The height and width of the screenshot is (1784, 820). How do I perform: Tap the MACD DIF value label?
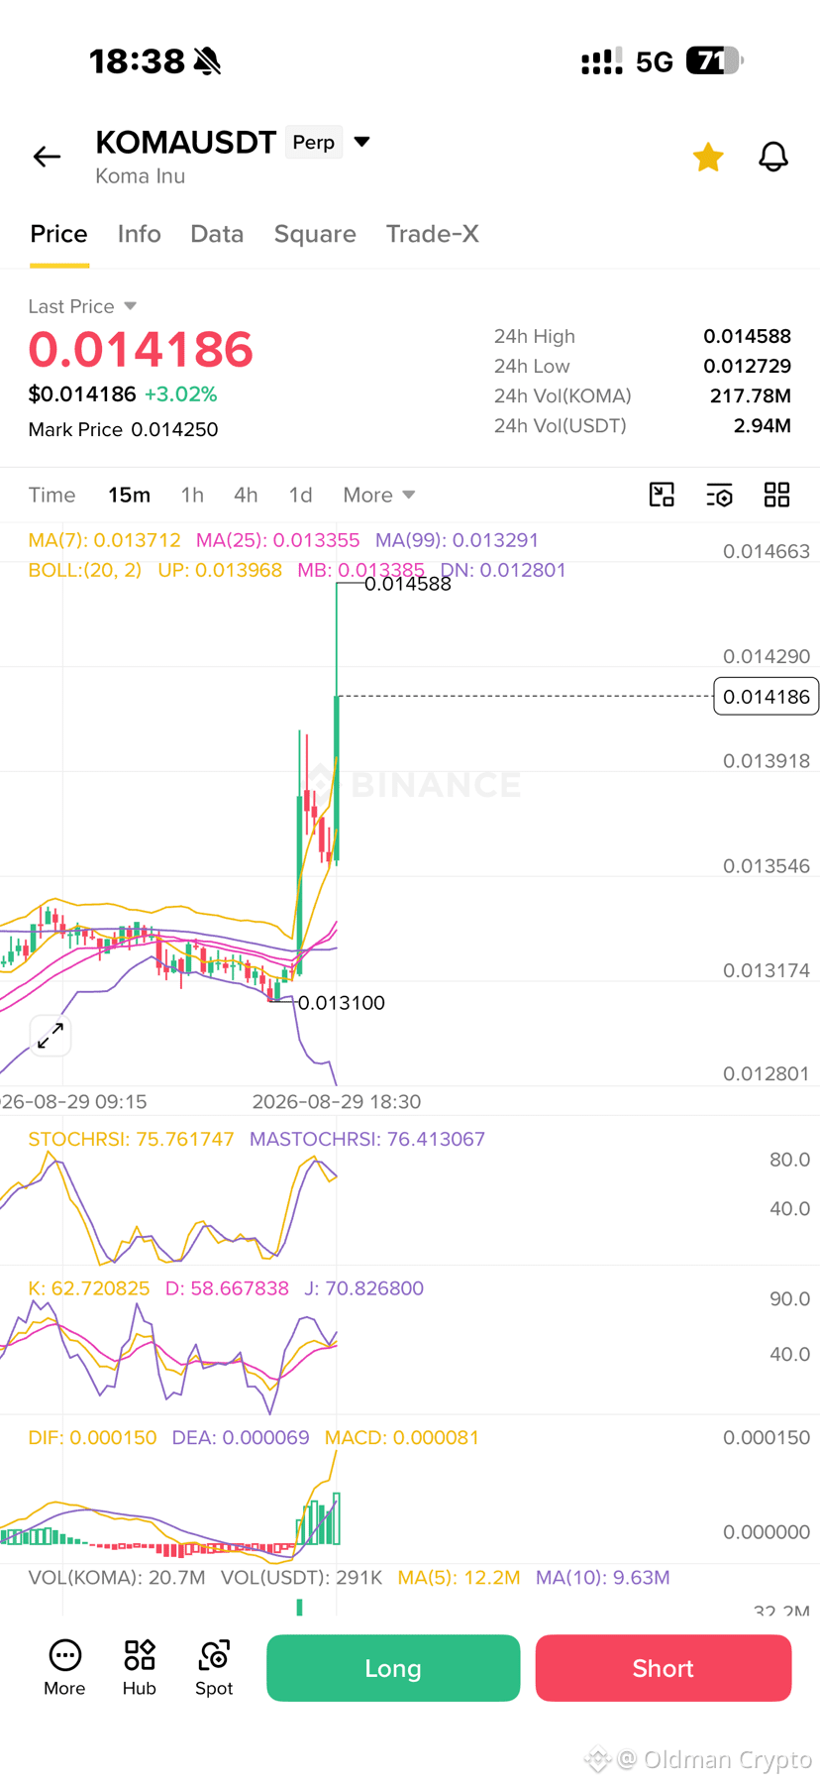pos(92,1437)
